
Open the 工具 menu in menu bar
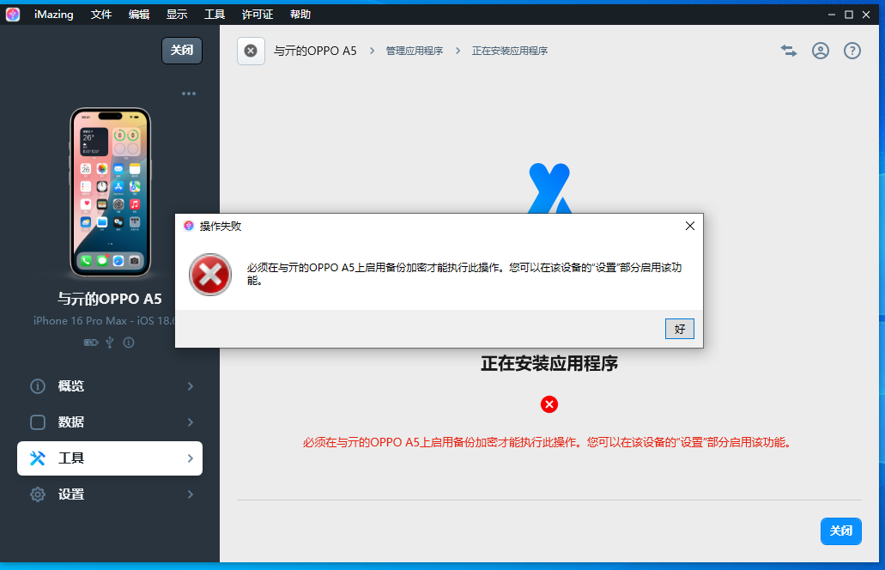click(x=215, y=14)
